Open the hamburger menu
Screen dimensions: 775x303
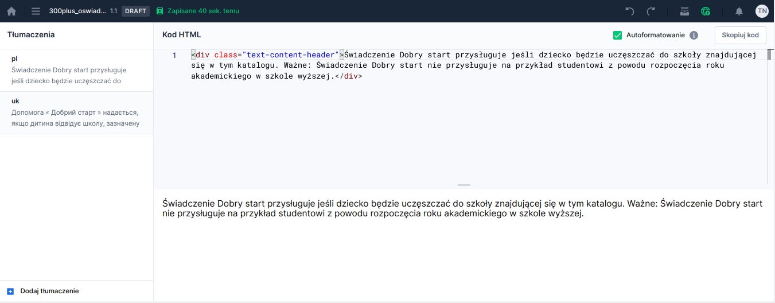pos(36,11)
